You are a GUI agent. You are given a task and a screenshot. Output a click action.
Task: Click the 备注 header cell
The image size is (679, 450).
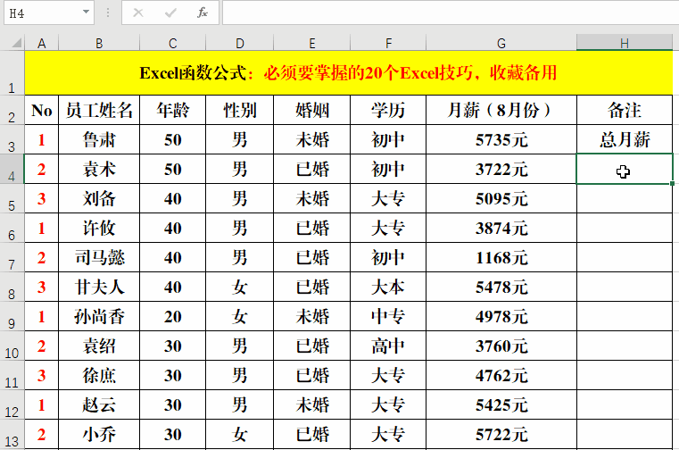point(625,110)
